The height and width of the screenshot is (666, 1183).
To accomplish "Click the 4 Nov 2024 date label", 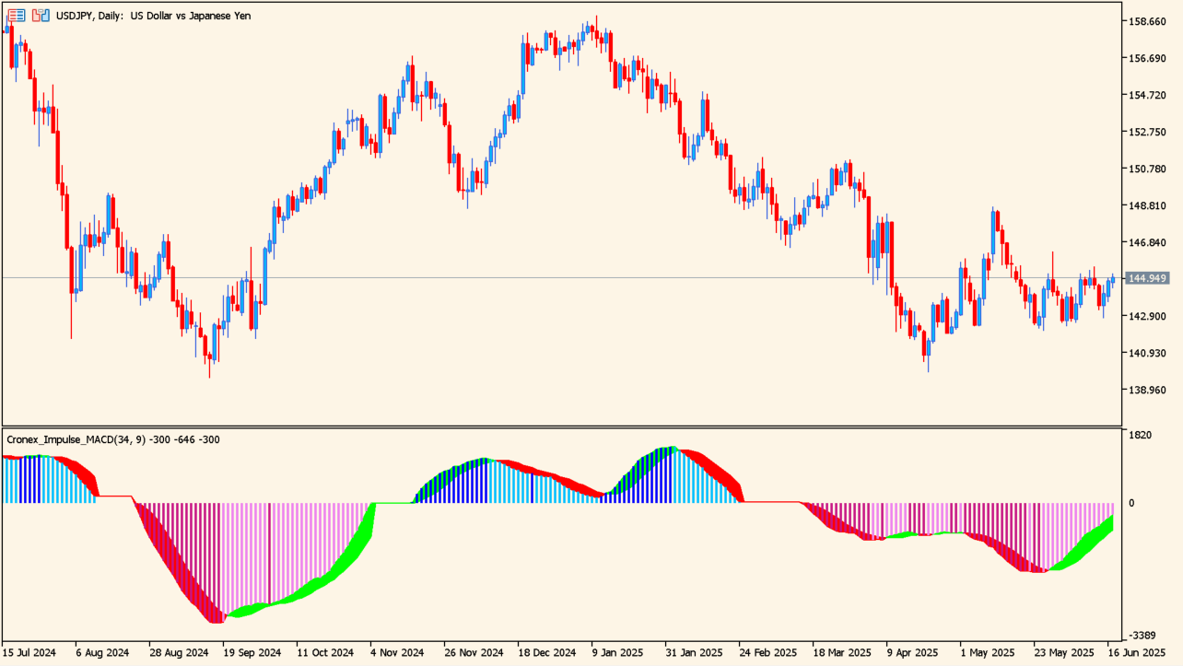I will 397,652.
